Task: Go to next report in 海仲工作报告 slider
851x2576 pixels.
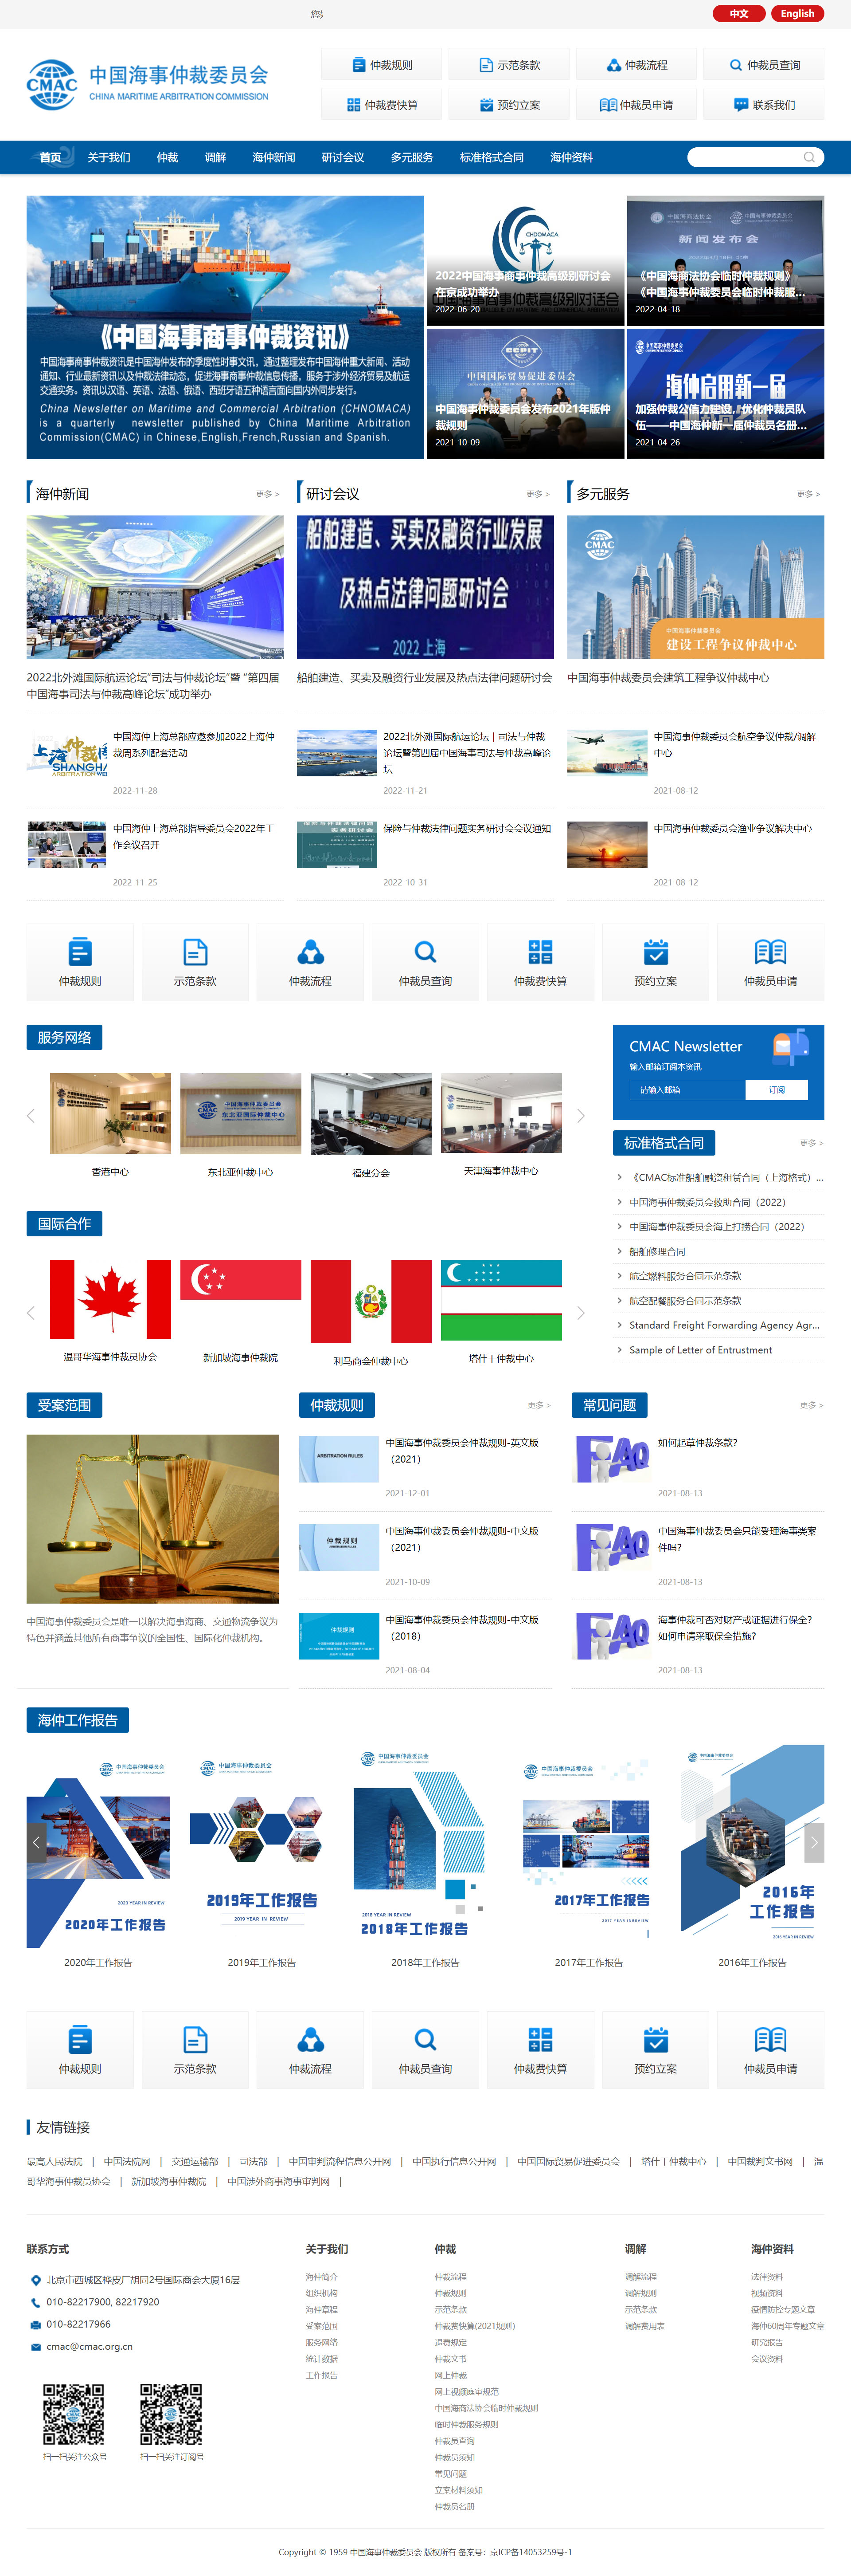Action: coord(814,1842)
